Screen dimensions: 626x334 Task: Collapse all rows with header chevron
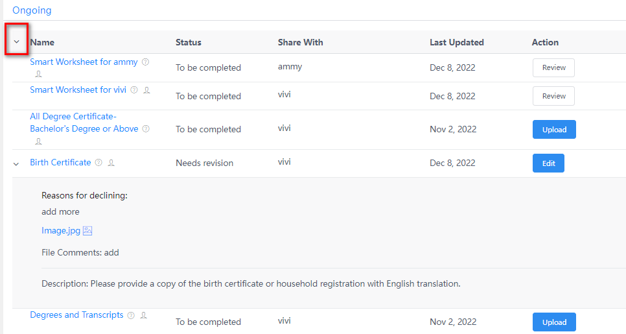[17, 42]
